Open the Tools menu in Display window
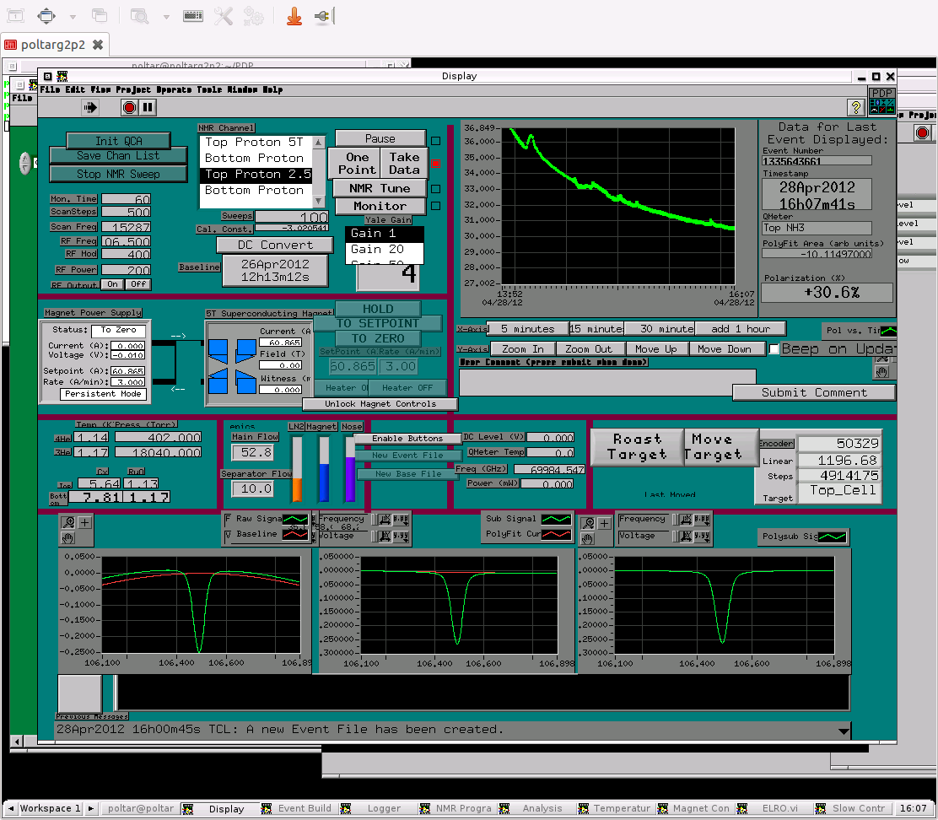The image size is (938, 820). tap(209, 89)
